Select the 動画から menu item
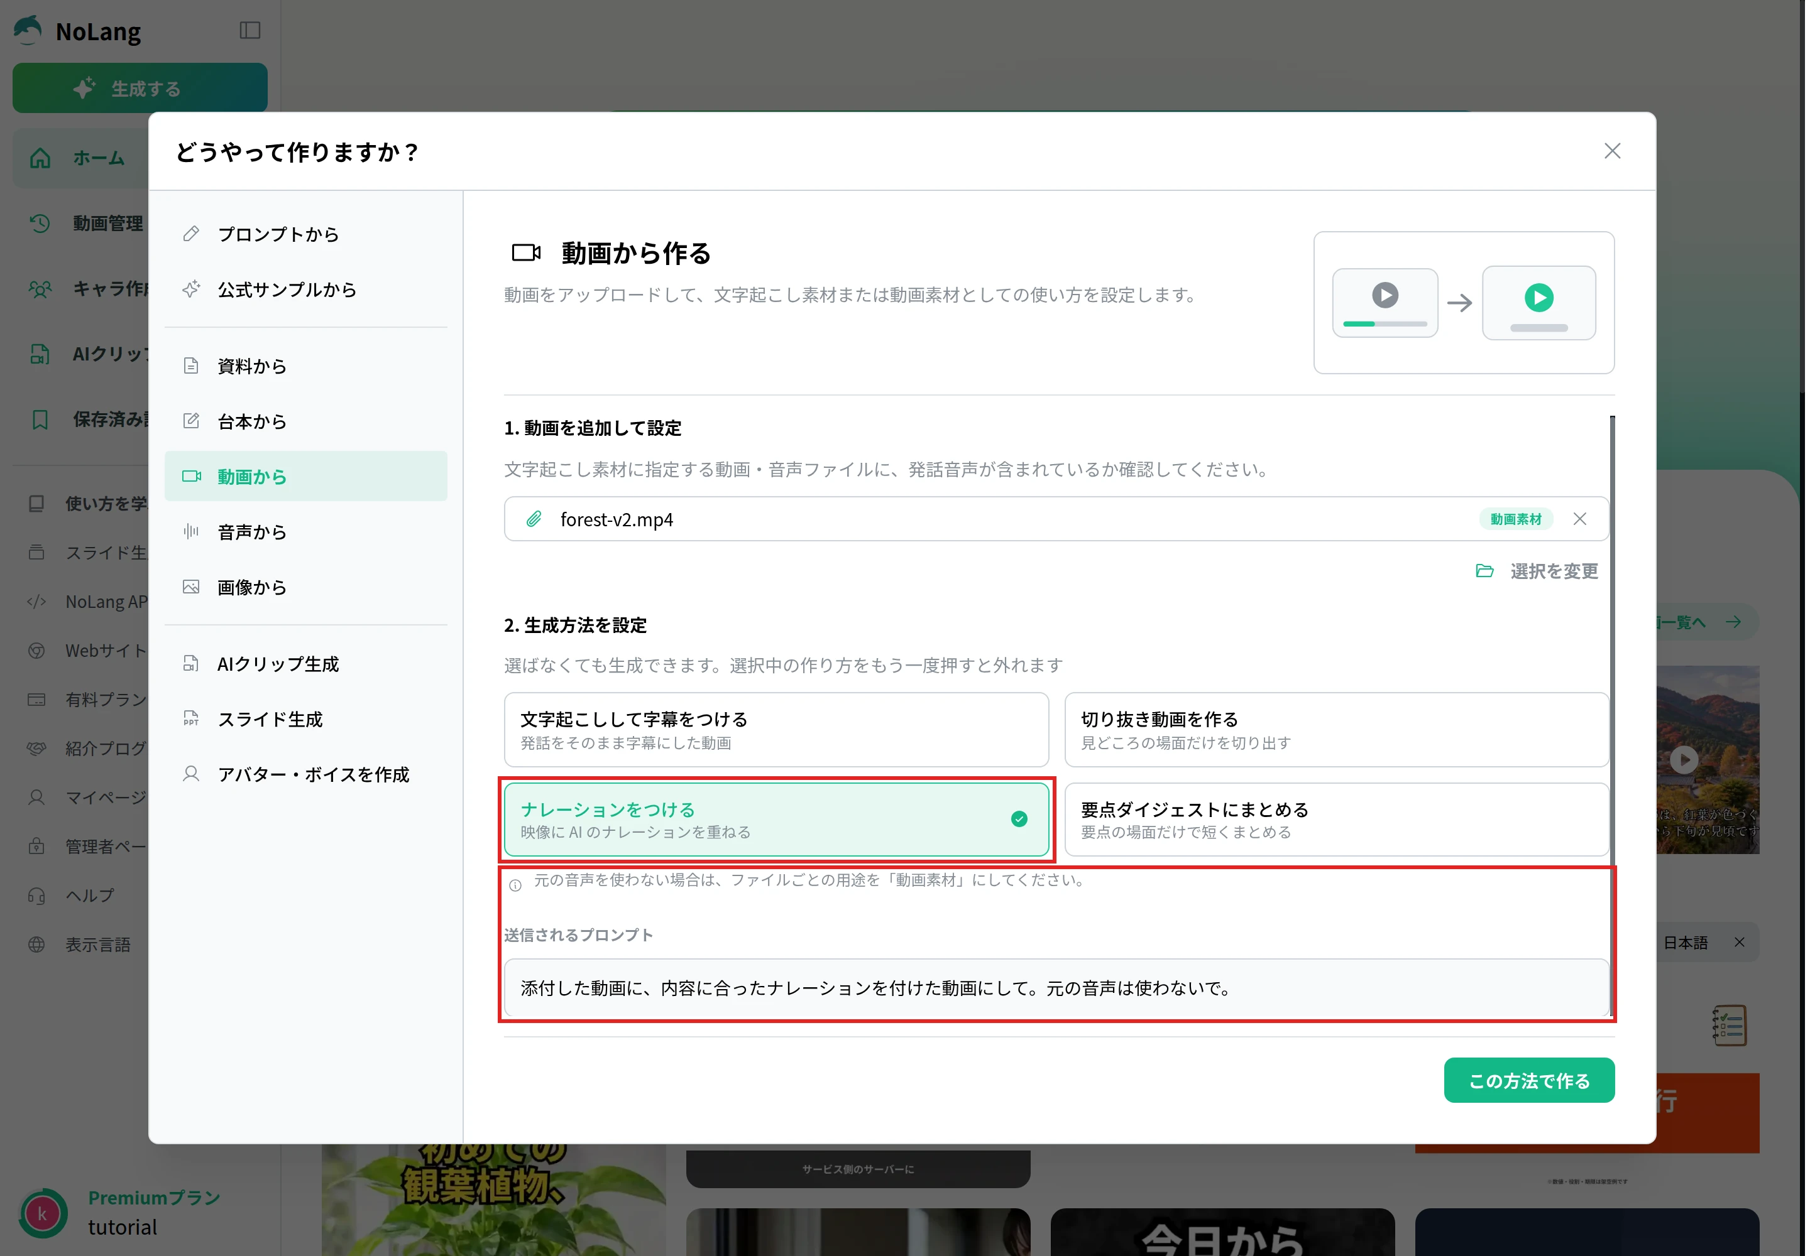The image size is (1810, 1256). tap(305, 476)
